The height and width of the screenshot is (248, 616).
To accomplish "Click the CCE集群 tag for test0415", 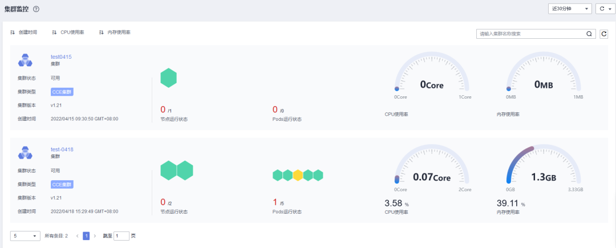I will [x=62, y=92].
